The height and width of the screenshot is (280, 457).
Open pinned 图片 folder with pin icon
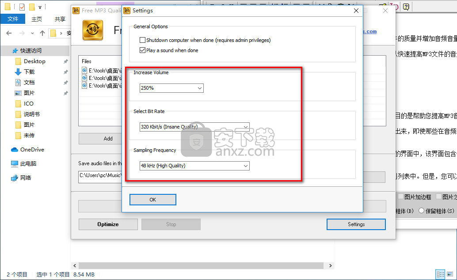coord(29,93)
